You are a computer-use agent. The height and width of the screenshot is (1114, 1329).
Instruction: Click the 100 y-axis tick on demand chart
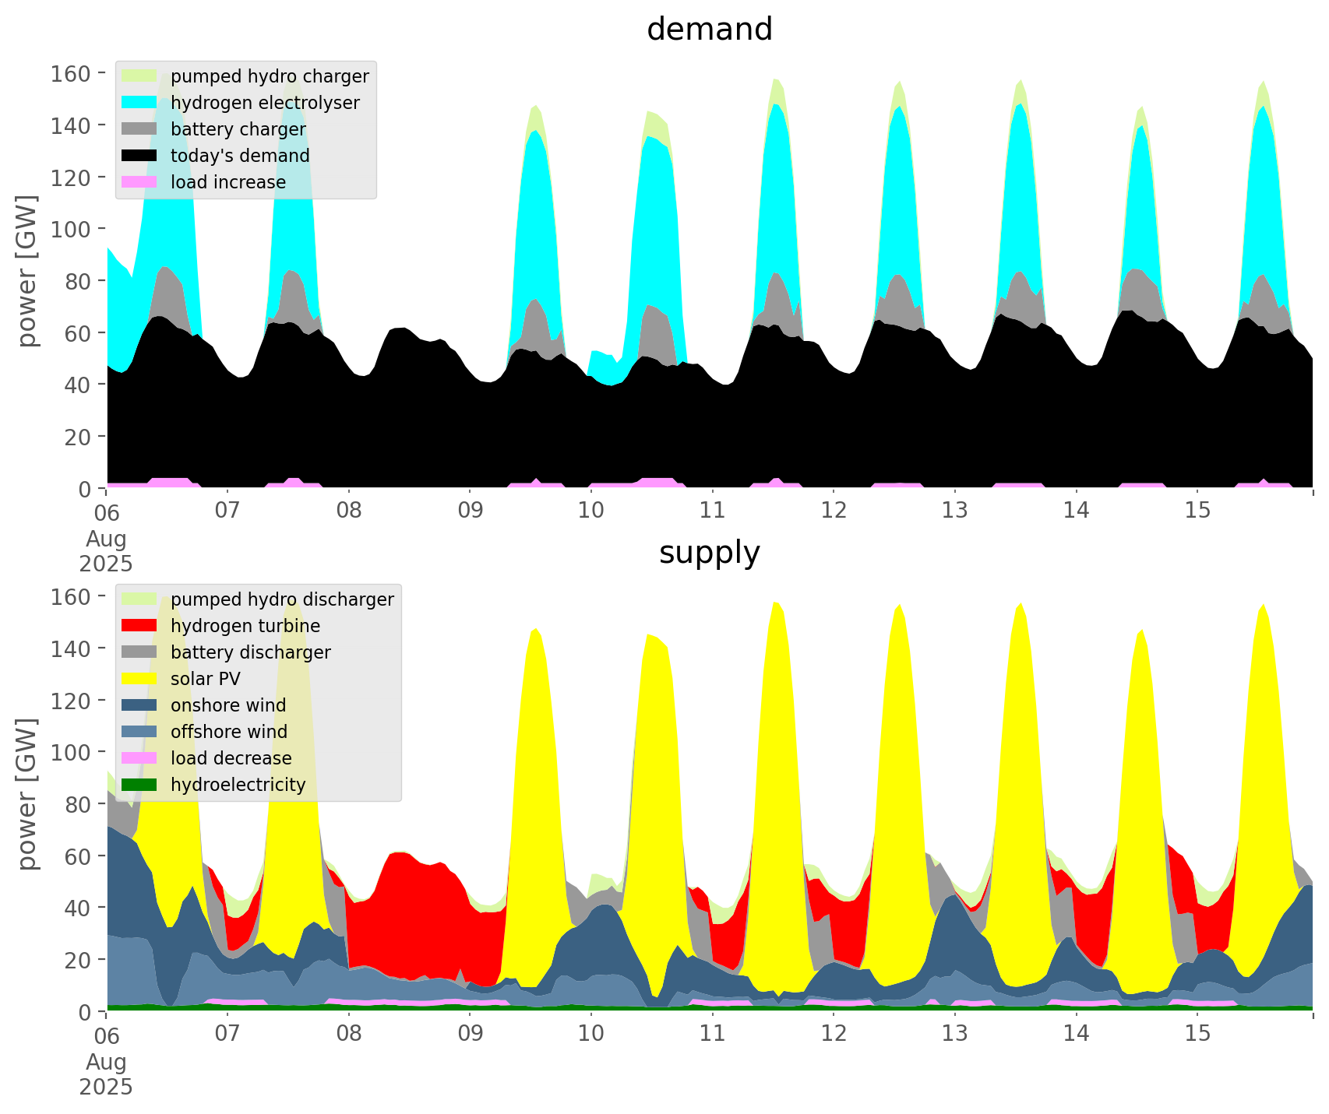[x=73, y=229]
